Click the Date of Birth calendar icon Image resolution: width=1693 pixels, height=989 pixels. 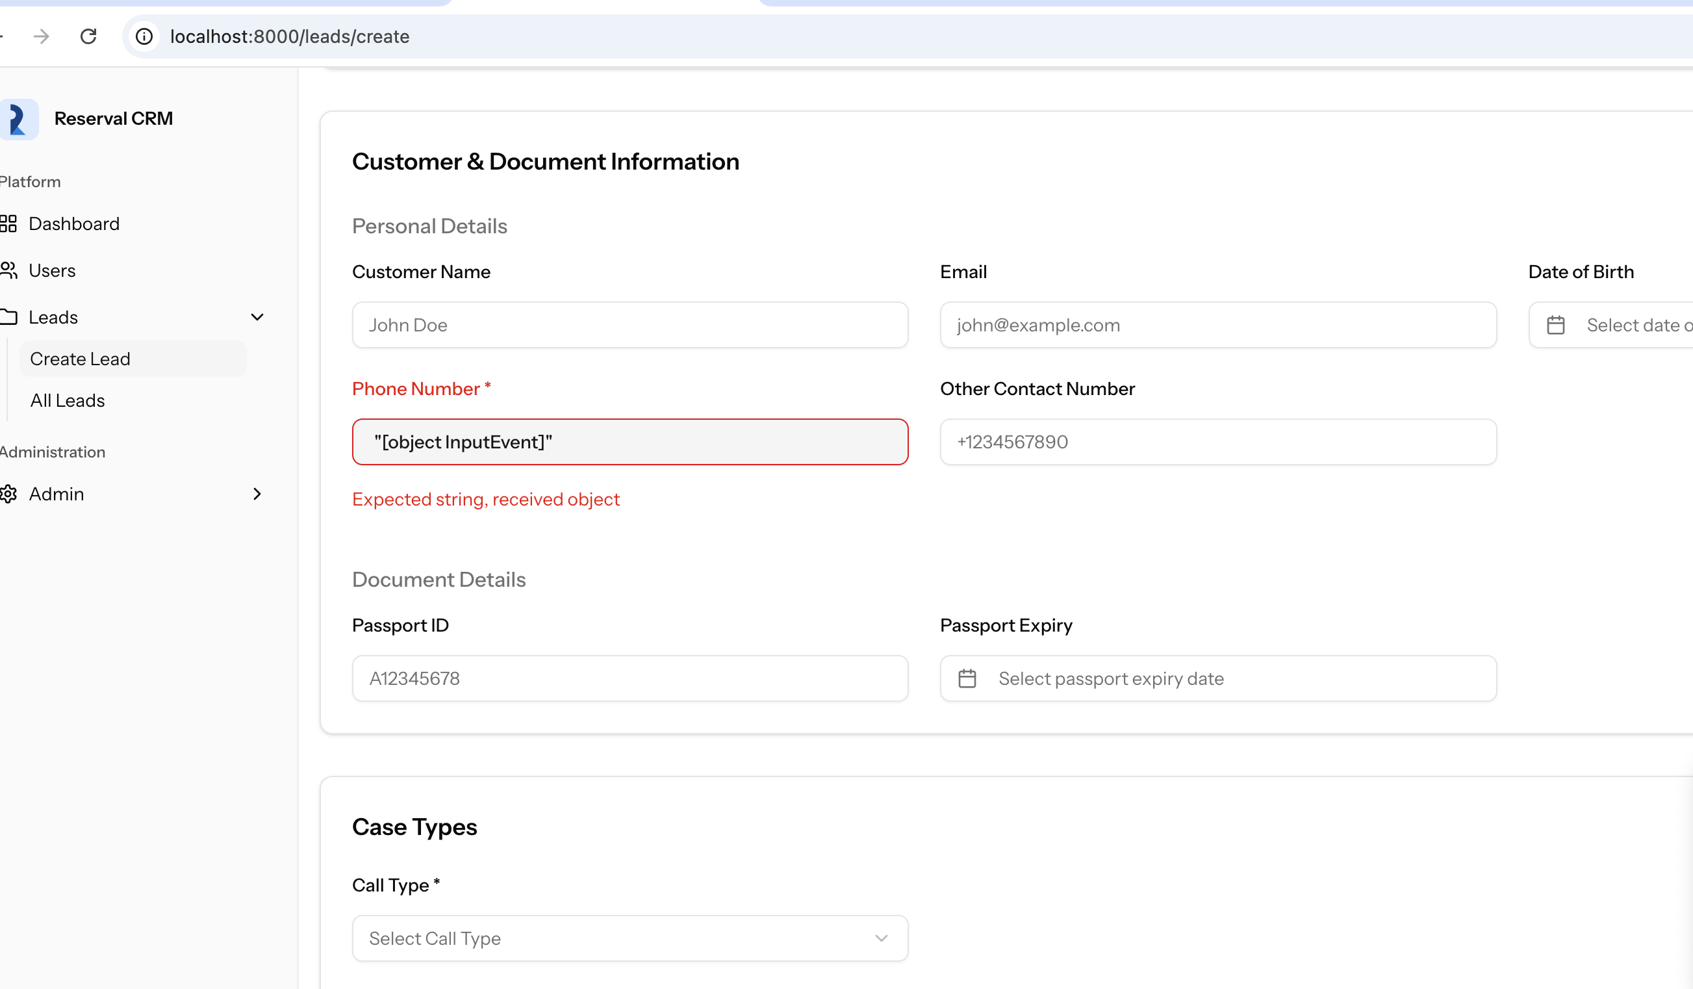[x=1555, y=325]
